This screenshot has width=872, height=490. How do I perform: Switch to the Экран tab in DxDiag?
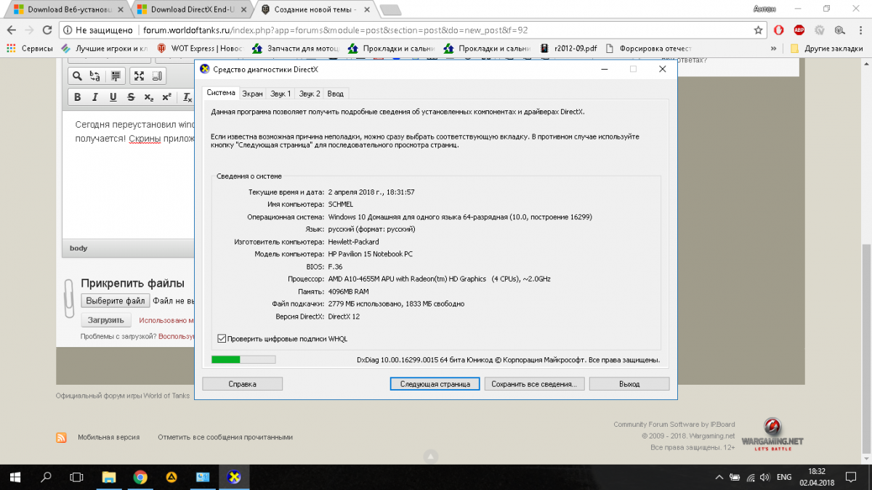[252, 94]
